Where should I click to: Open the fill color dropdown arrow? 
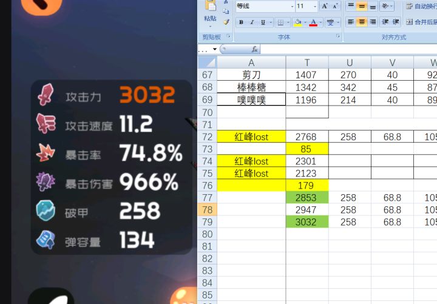(x=305, y=22)
